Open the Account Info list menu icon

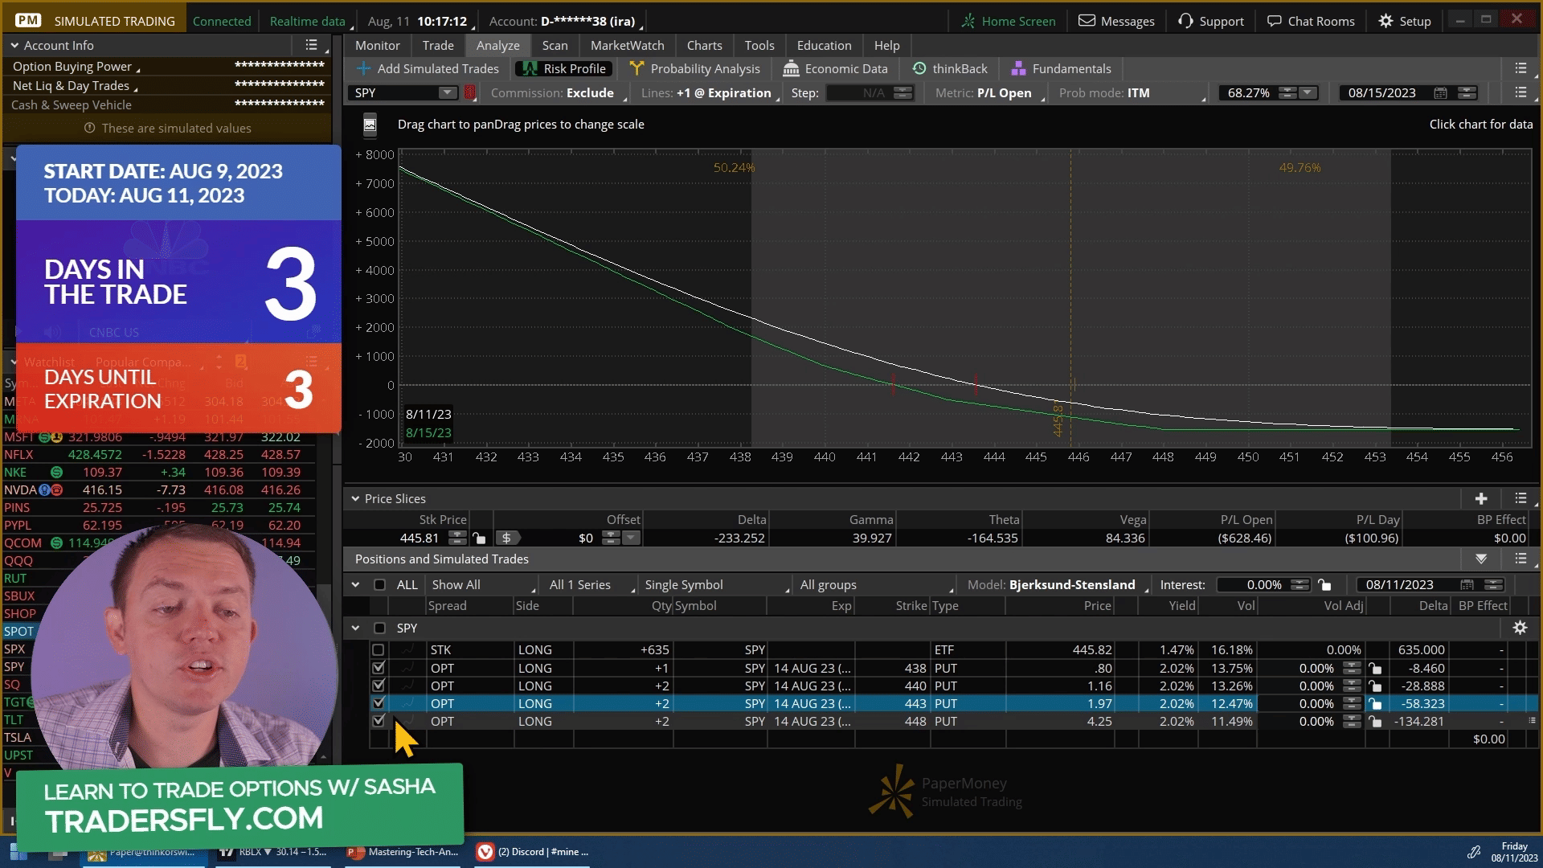(311, 46)
